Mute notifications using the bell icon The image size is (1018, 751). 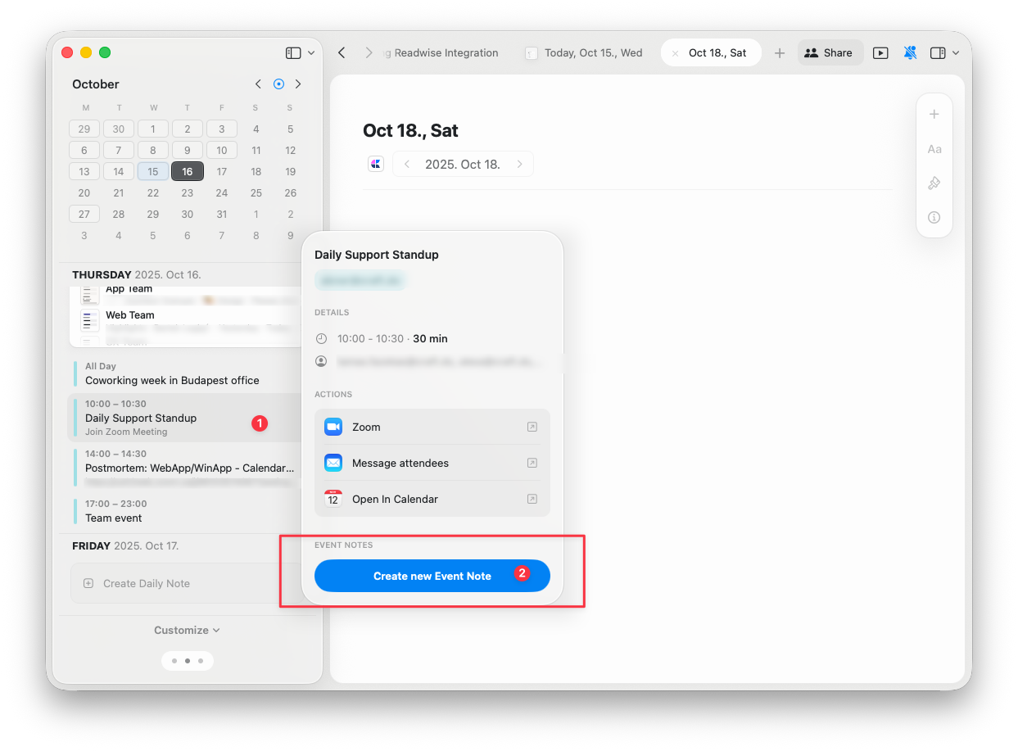910,52
